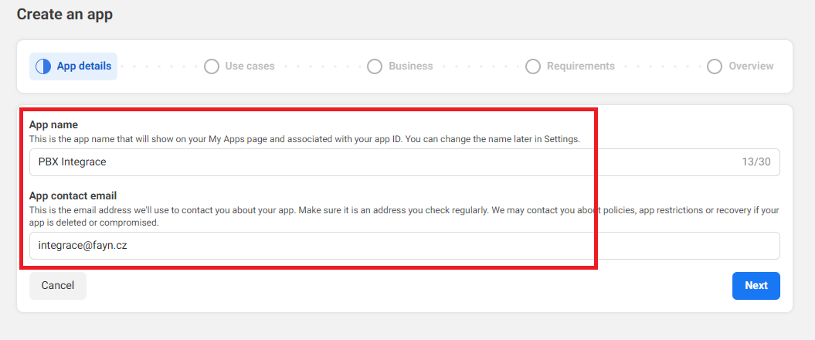
Task: Click the Overview step circle icon
Action: 715,66
